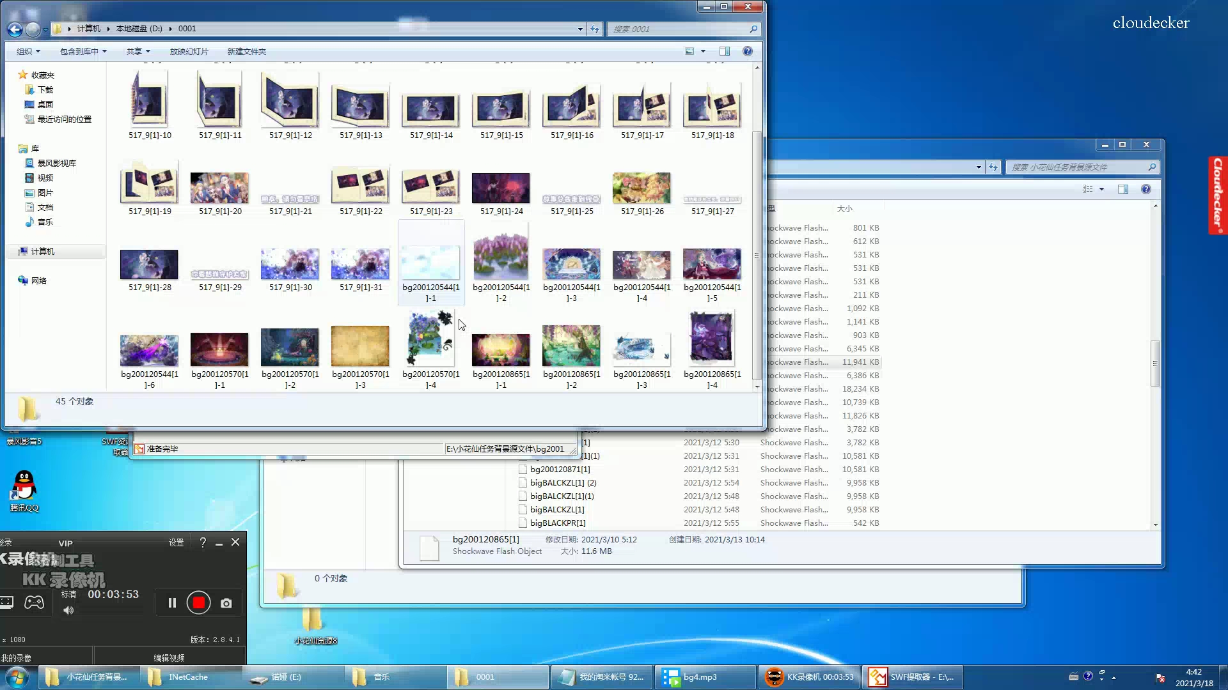
Task: Switch to SWF提取器 taskbar item
Action: coord(913,677)
